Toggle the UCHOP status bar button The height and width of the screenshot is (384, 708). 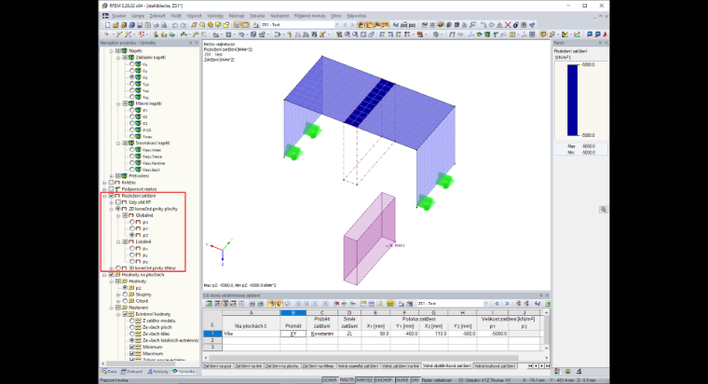[330, 380]
